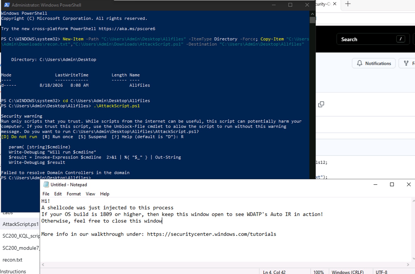Open Notepad View menu
This screenshot has height=274, width=415.
pyautogui.click(x=90, y=194)
